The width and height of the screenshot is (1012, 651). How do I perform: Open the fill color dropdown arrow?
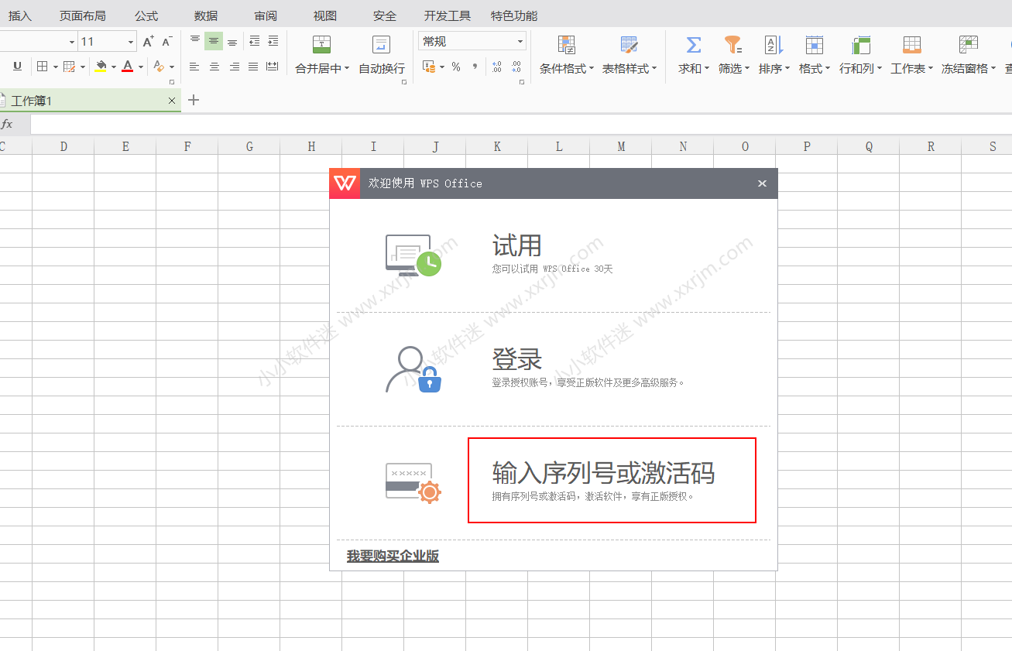click(x=114, y=67)
